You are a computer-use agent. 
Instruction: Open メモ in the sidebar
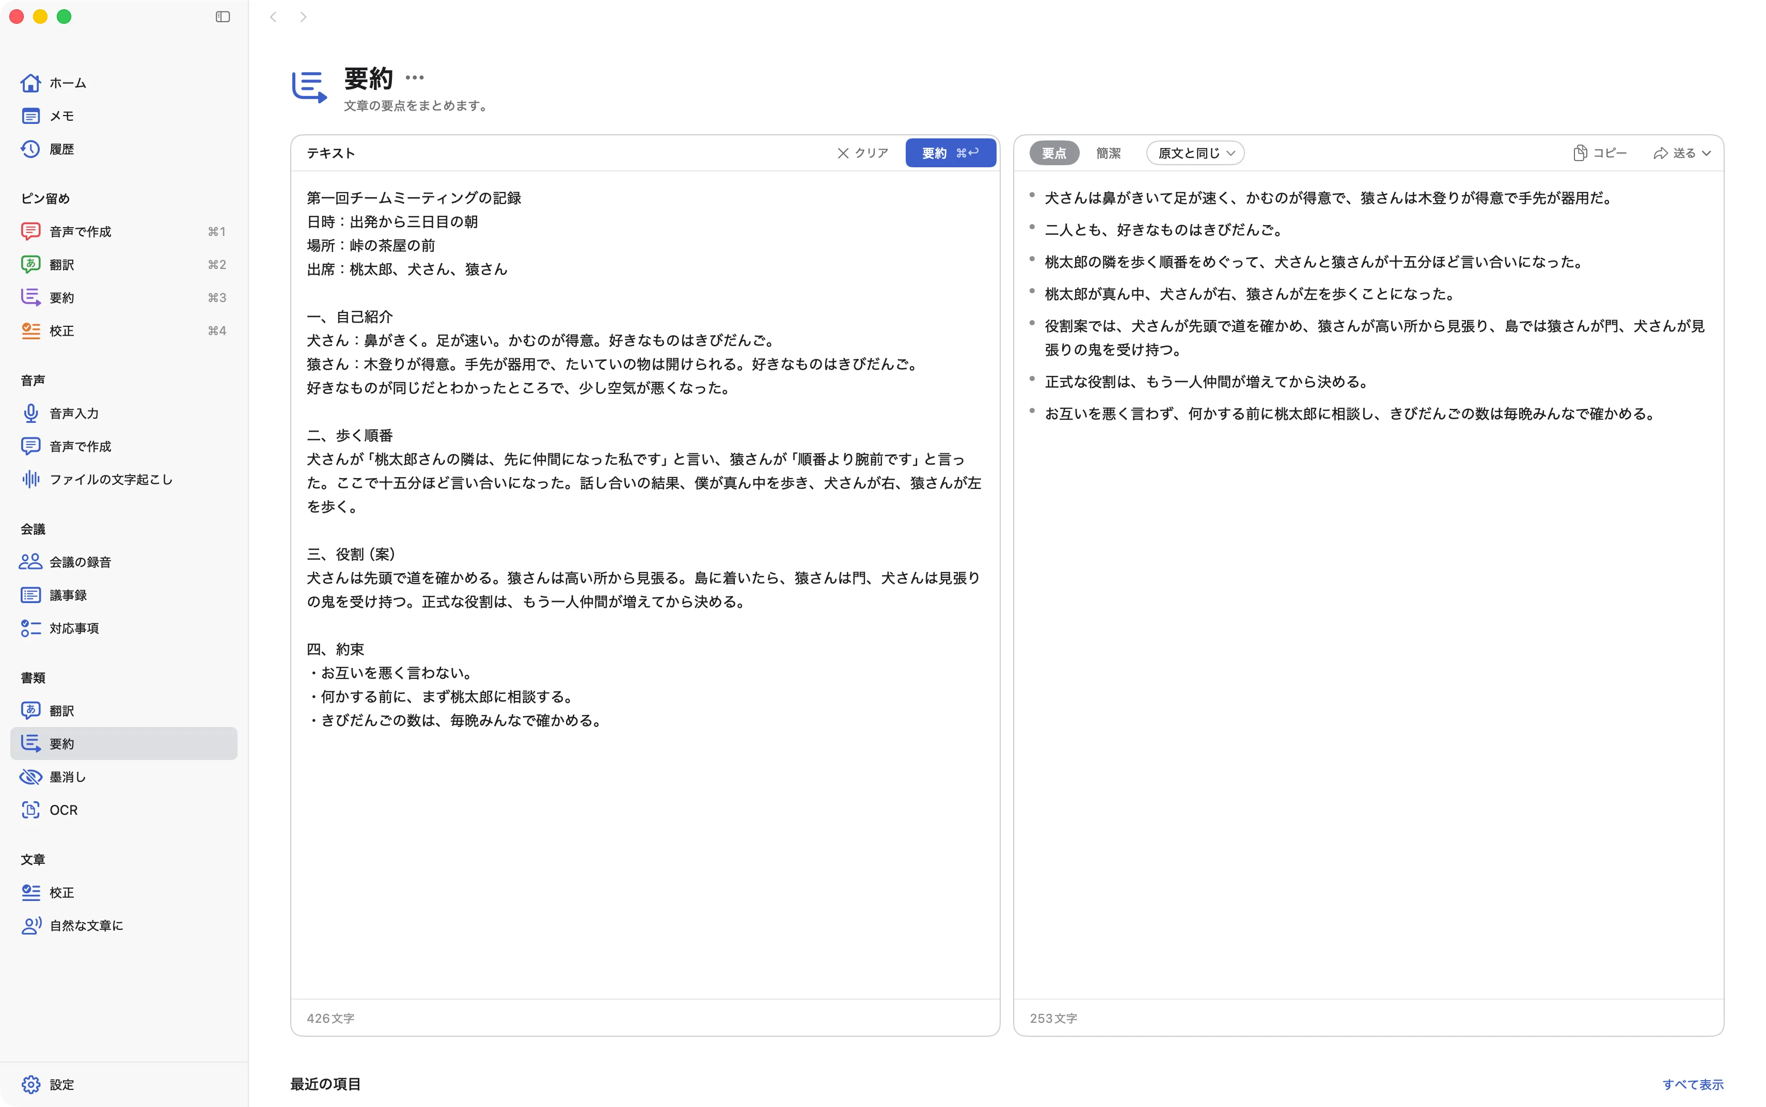pos(124,116)
